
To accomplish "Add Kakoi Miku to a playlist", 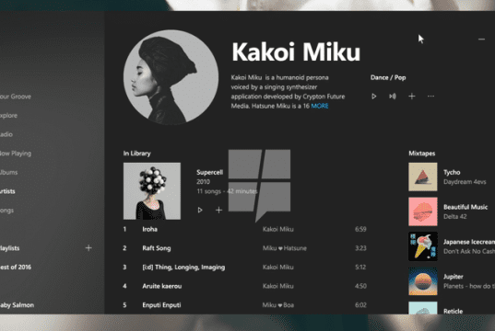I will pyautogui.click(x=412, y=97).
